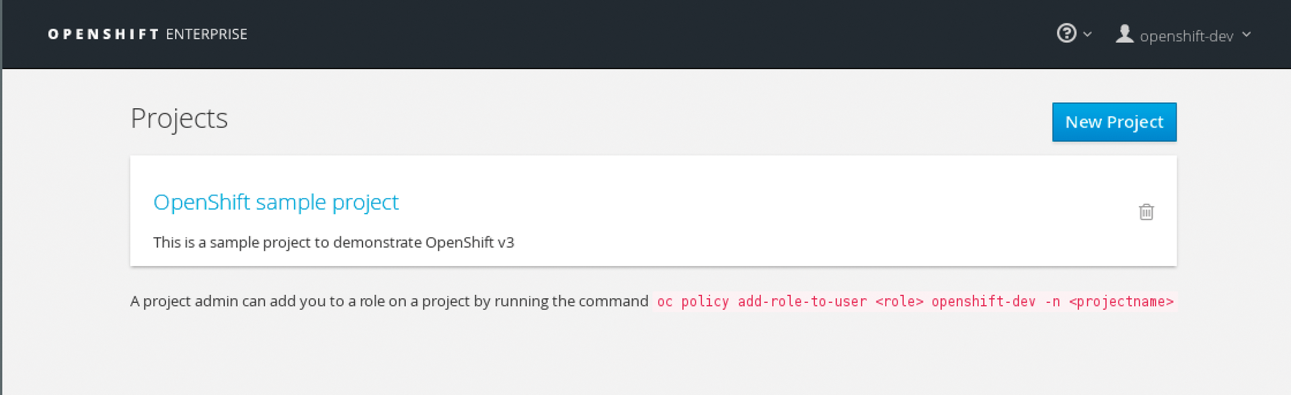Viewport: 1291px width, 395px height.
Task: Open the OpenShift sample project link
Action: [276, 202]
